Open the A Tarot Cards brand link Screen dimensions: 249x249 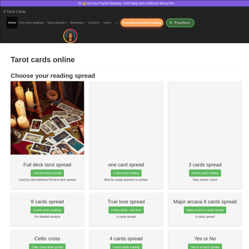point(15,12)
